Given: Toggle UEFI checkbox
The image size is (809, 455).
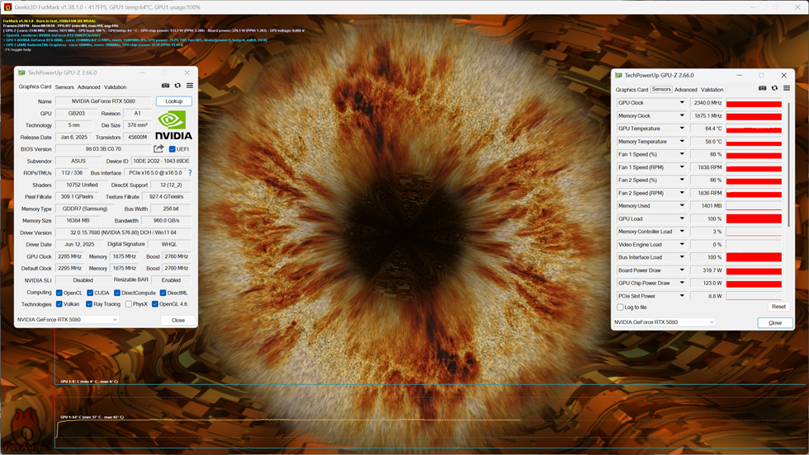Looking at the screenshot, I should pos(173,149).
